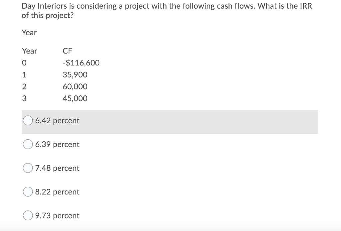Click the 60,000 cash flow value
Viewport: 341px width, 231px height.
point(76,86)
